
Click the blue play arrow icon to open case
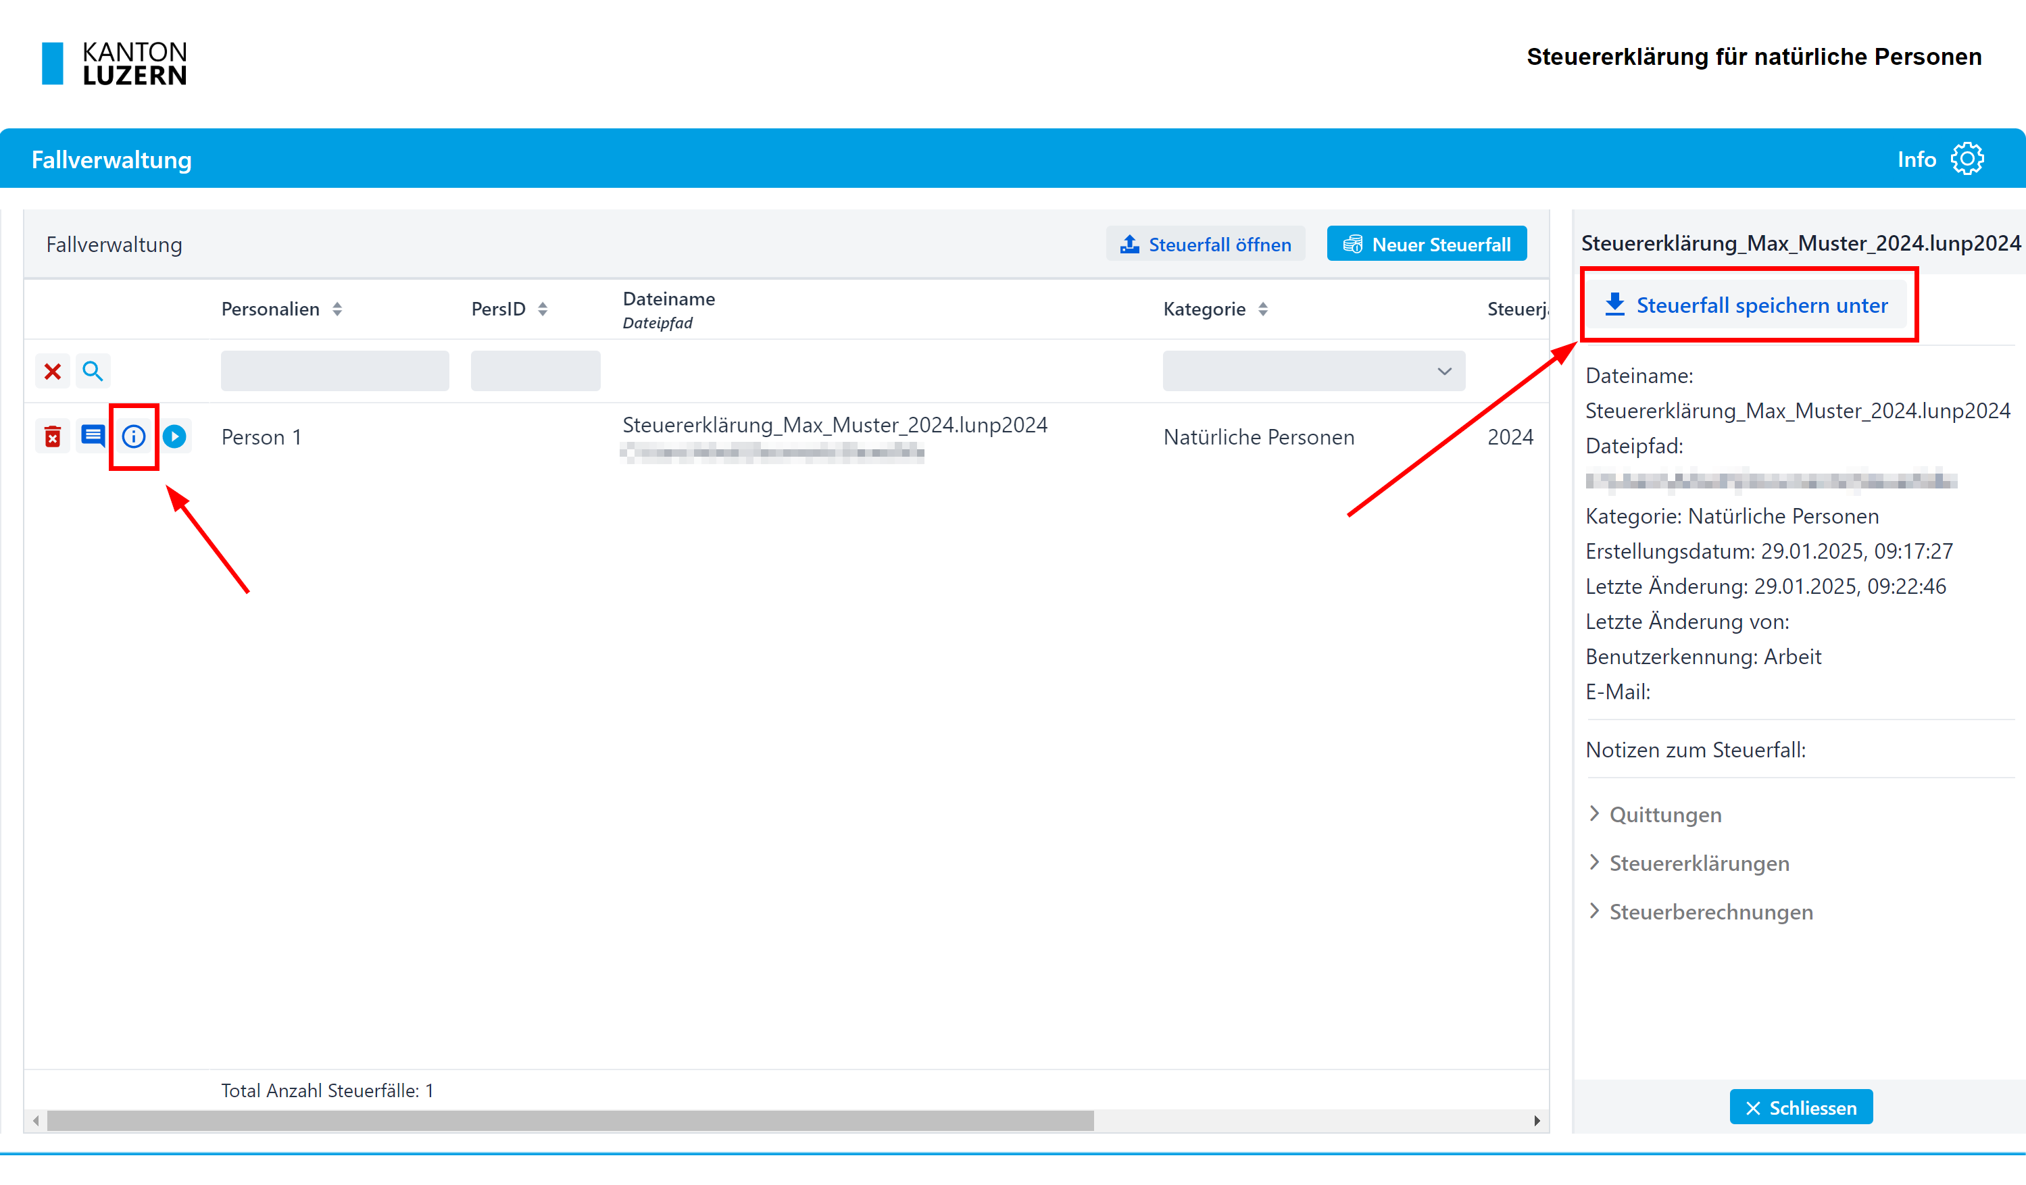[x=174, y=436]
